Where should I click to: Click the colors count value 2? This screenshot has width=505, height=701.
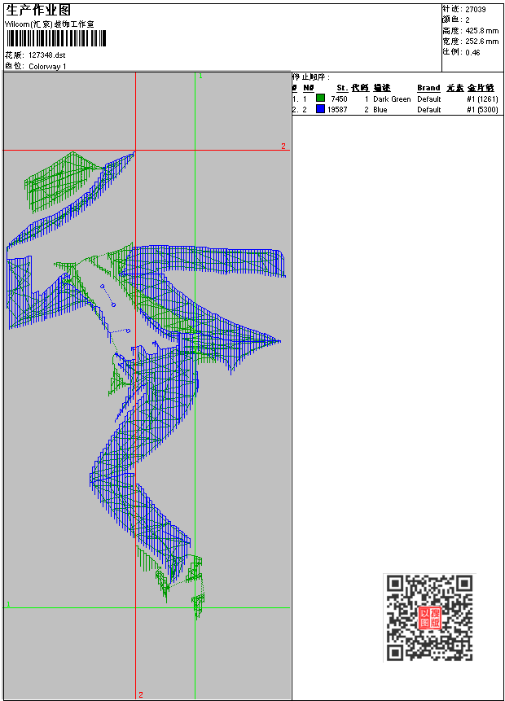click(468, 20)
